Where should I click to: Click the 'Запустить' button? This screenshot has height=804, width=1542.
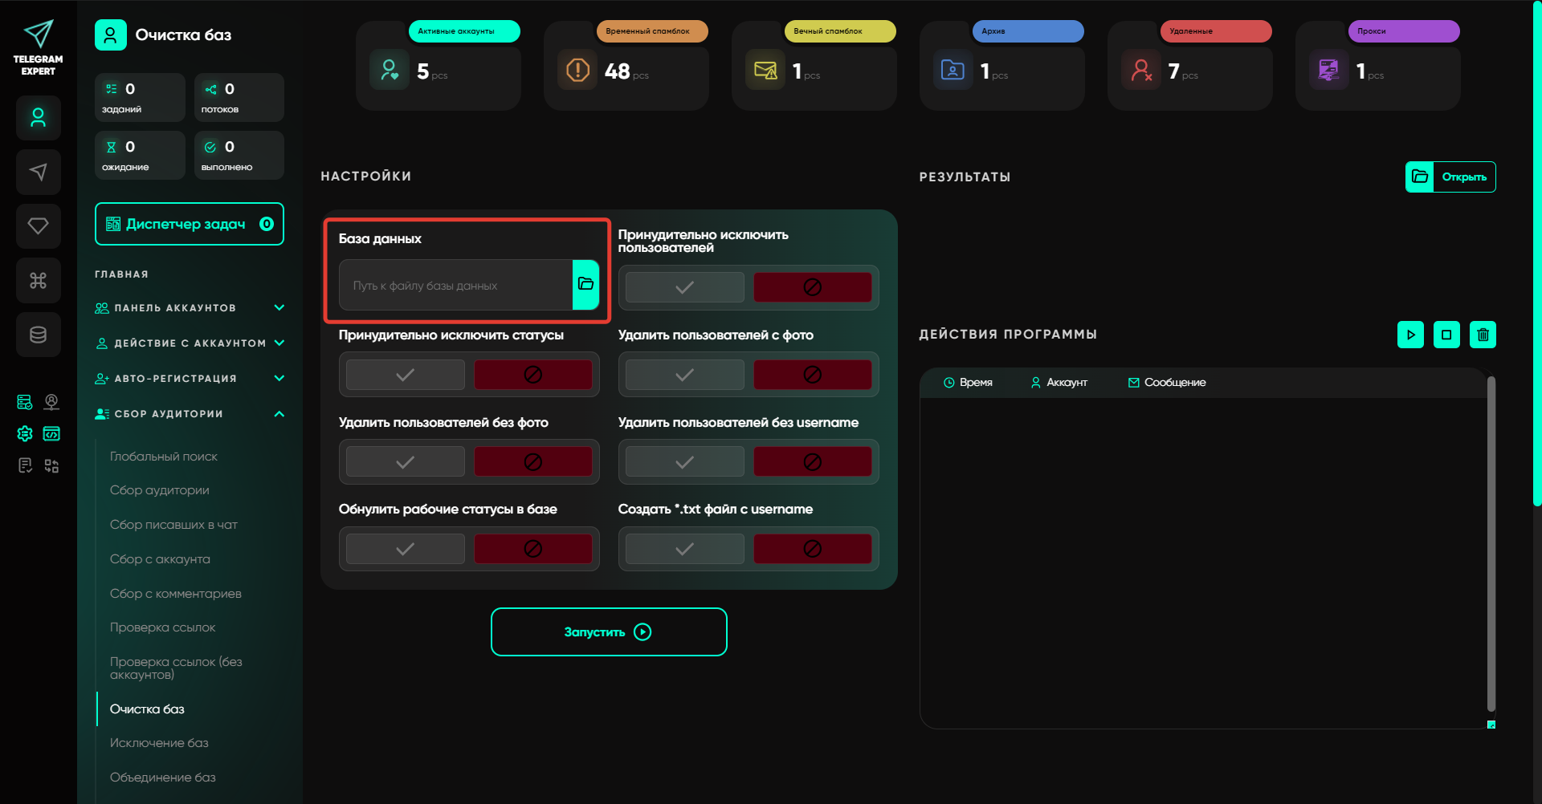[x=609, y=632]
